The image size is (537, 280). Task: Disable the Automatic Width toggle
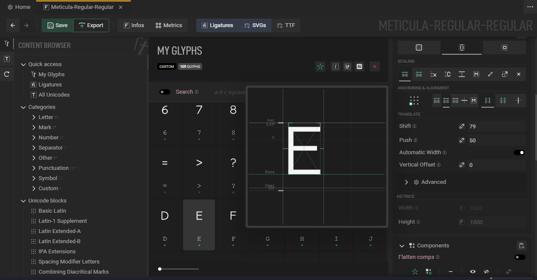click(519, 152)
